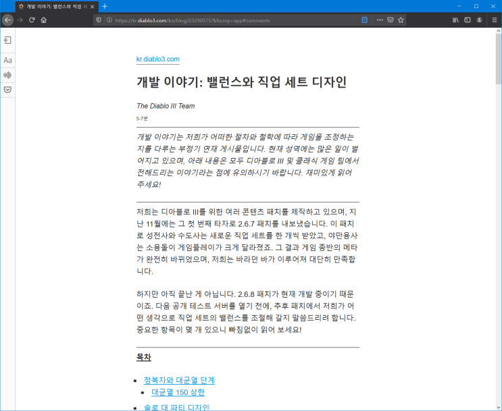
Task: Click the address bar URL field
Action: point(237,20)
